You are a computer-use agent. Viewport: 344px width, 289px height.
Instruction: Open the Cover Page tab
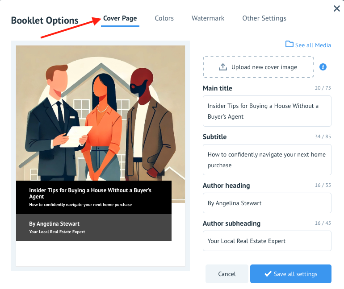[x=120, y=18]
